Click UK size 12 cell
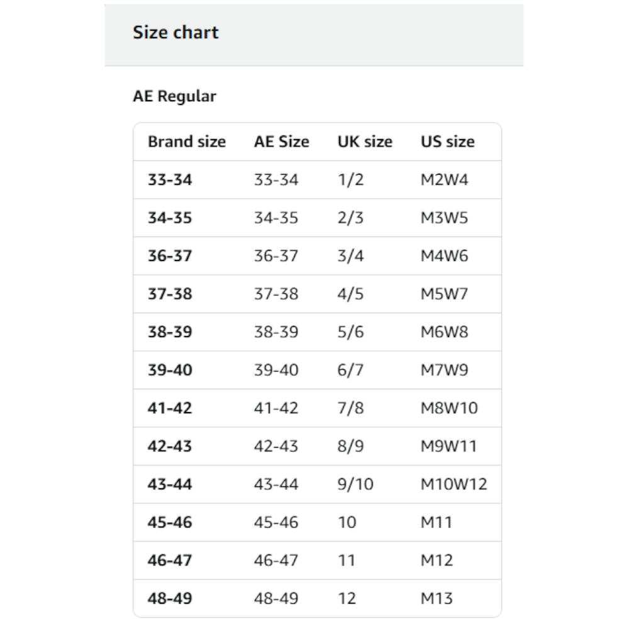Image resolution: width=629 pixels, height=629 pixels. click(x=347, y=599)
